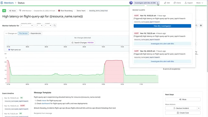
Task: Click the Demo Team tag
Action: [x=81, y=11]
